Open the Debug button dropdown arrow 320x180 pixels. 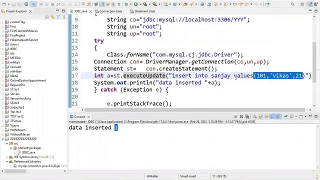pos(131,4)
